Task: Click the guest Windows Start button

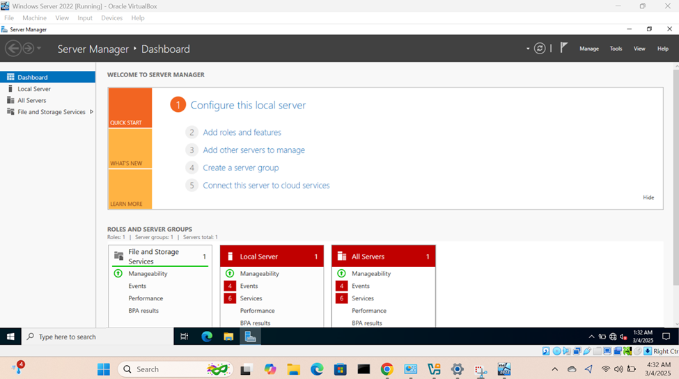Action: point(10,337)
